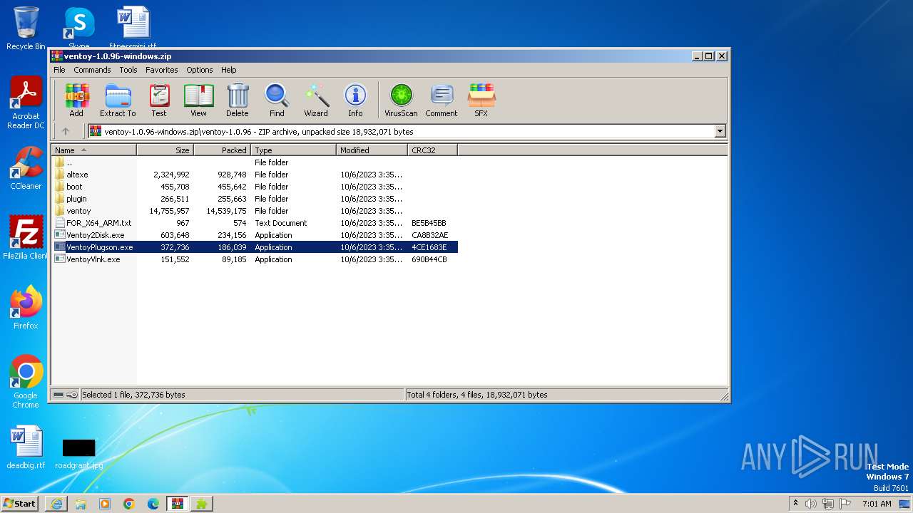Open roadgrant.jpg desktop file
This screenshot has height=513, width=913.
click(x=78, y=453)
